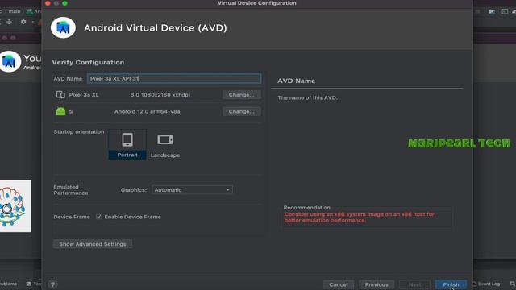Focus the AVD Name text field

[x=174, y=79]
